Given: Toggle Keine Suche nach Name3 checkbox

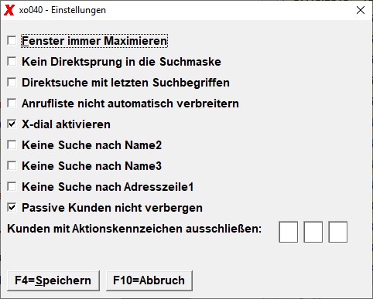Looking at the screenshot, I should point(12,166).
